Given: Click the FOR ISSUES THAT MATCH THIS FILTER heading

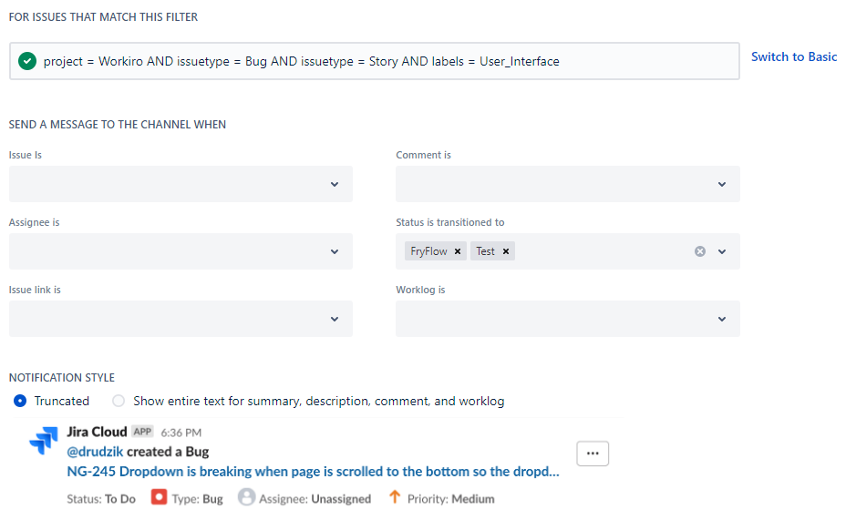Looking at the screenshot, I should click(104, 17).
